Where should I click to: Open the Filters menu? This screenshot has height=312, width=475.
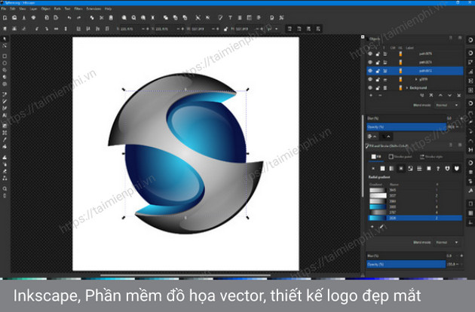pos(78,9)
